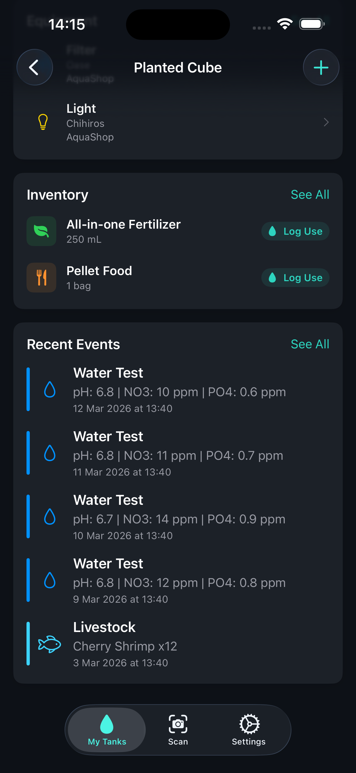Viewport: 356px width, 773px height.
Task: Open the 9 Mar 2026 Water Test entry
Action: (178, 581)
